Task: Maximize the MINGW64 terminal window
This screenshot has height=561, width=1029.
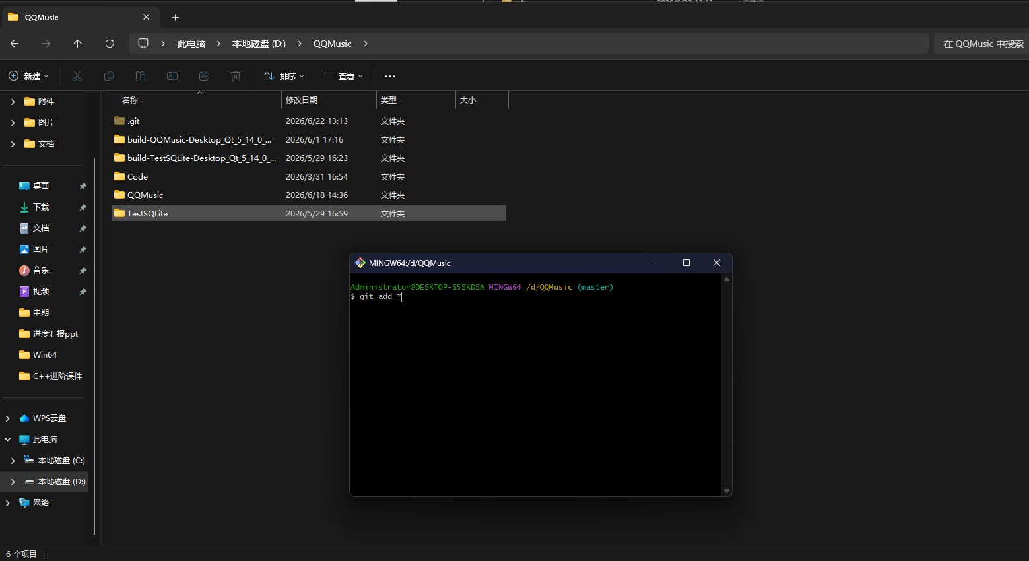Action: click(x=686, y=263)
